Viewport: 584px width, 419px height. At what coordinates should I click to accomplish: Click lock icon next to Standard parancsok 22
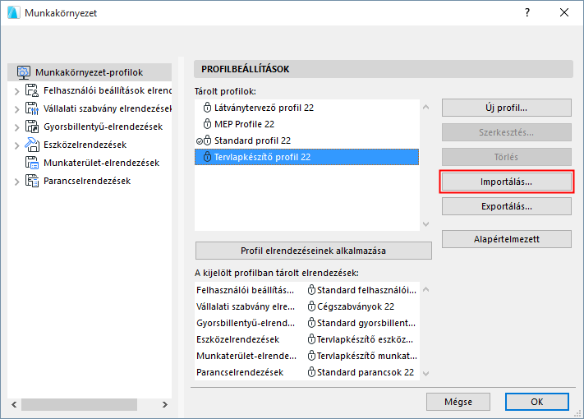tap(311, 371)
